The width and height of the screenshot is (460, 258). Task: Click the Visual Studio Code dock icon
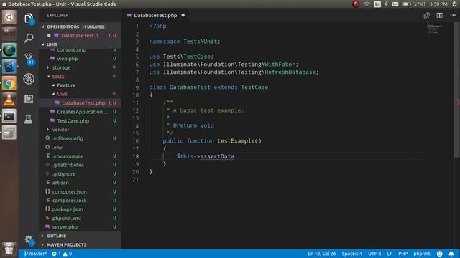tap(9, 67)
